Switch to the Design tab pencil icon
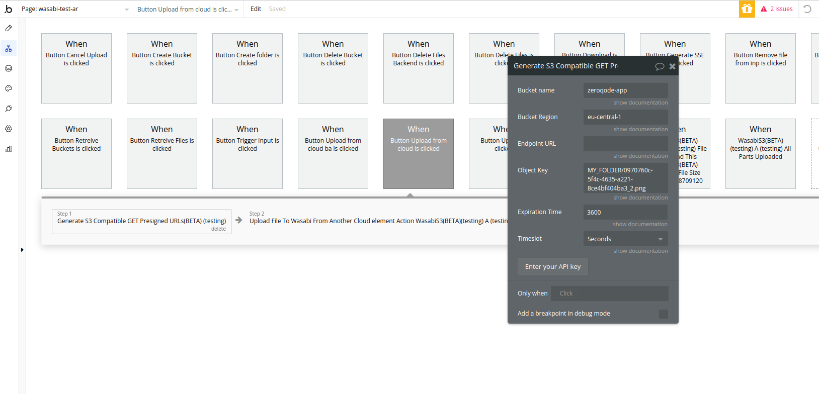Screen dimensions: 819x394 [x=9, y=28]
